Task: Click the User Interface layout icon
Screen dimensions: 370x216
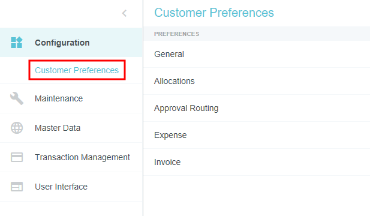Action: (x=17, y=187)
